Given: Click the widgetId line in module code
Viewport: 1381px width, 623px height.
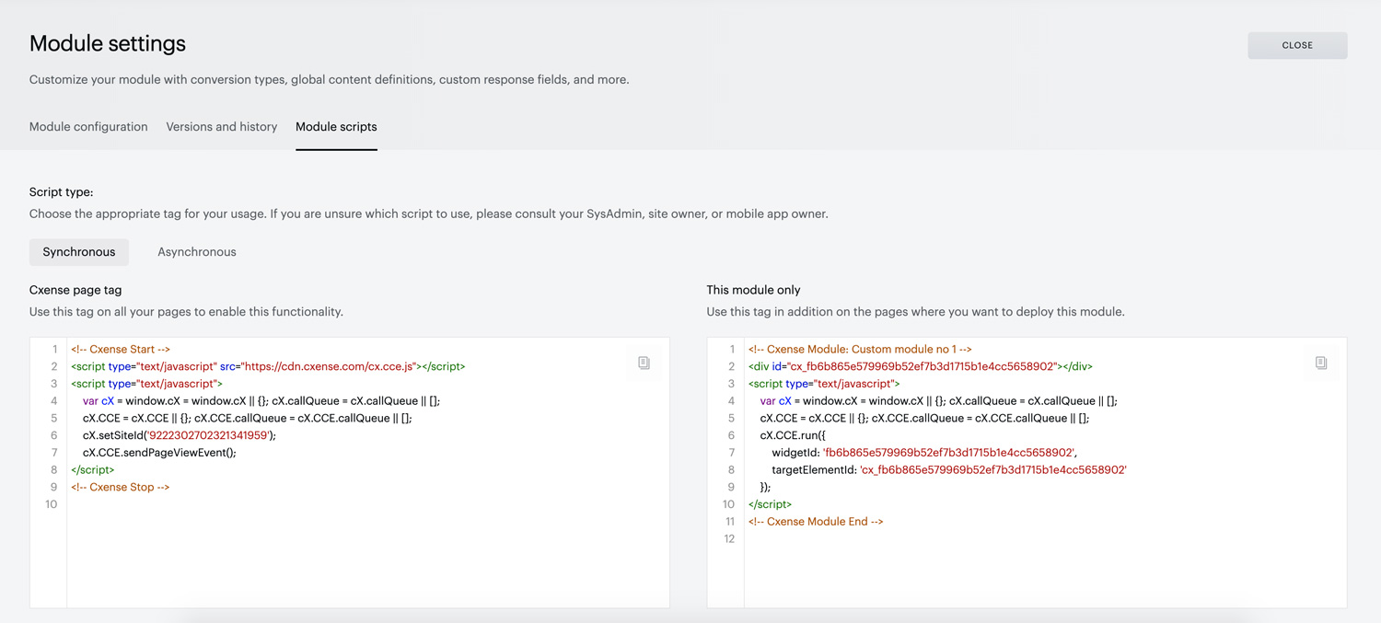Looking at the screenshot, I should coord(924,453).
